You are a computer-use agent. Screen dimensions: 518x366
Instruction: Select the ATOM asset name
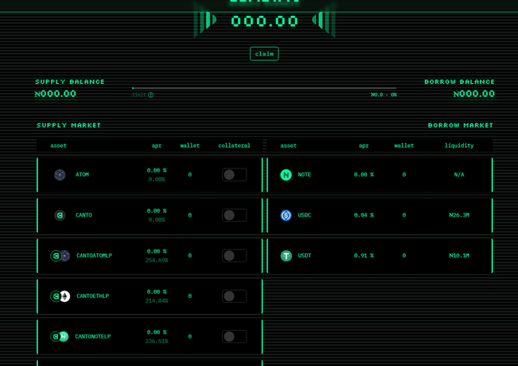click(x=82, y=175)
